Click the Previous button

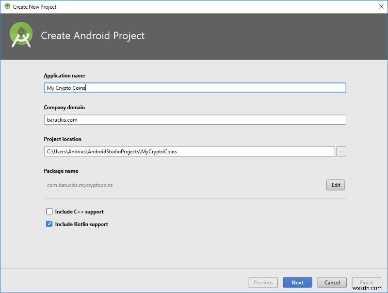click(263, 282)
